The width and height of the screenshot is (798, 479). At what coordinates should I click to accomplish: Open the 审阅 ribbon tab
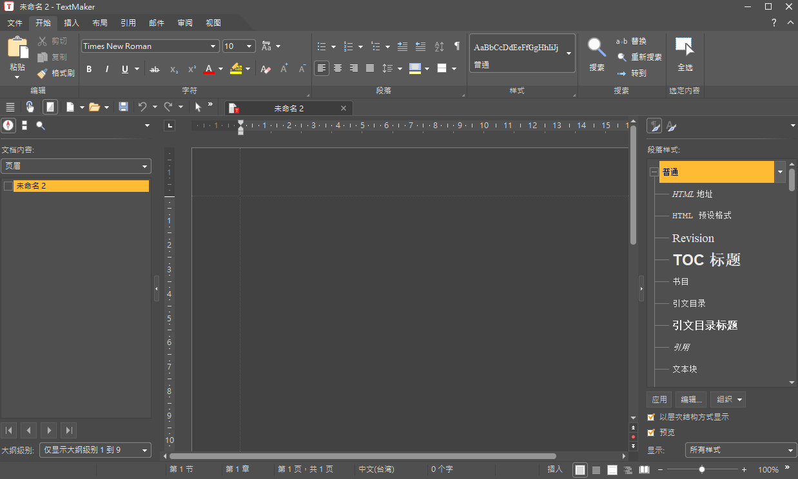click(x=185, y=23)
